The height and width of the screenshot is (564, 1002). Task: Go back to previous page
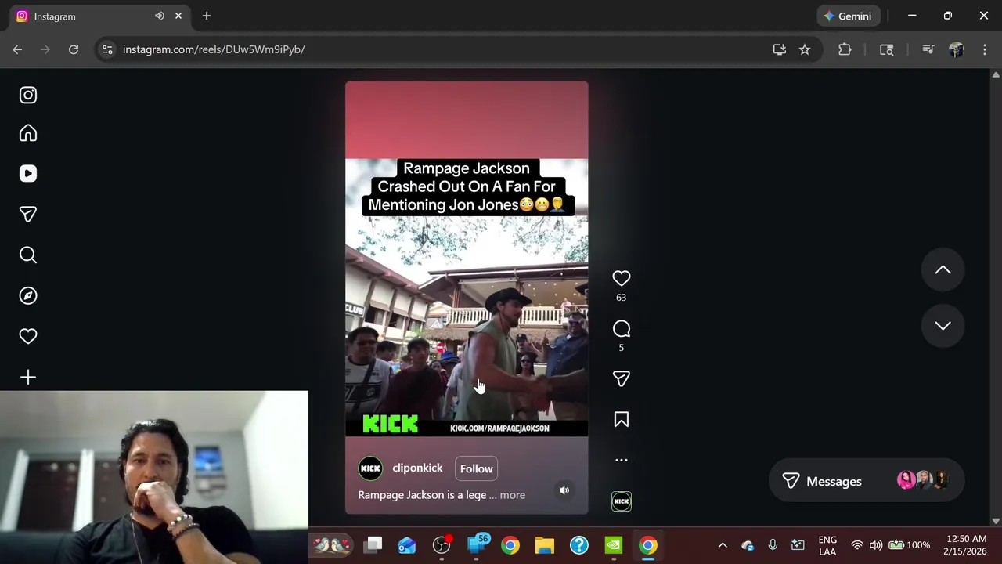(x=17, y=49)
